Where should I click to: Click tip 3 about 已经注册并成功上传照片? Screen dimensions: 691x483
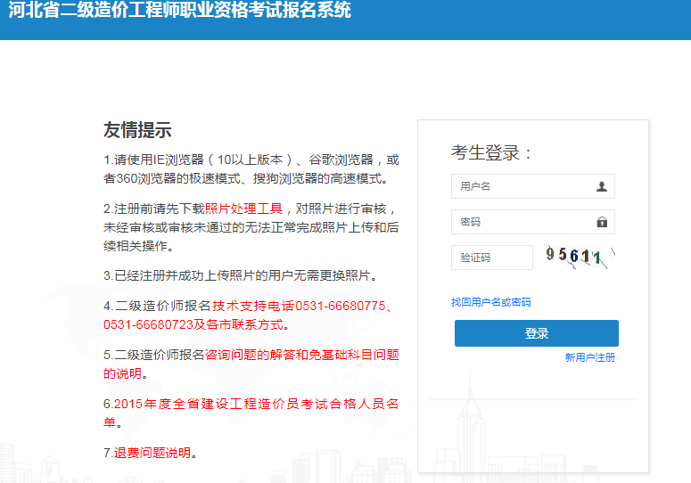point(241,275)
